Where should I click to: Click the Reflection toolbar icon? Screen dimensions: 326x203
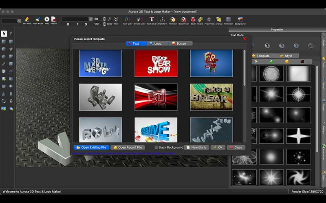pyautogui.click(x=229, y=21)
